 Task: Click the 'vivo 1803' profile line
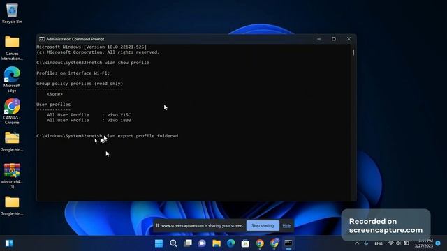tap(89, 121)
